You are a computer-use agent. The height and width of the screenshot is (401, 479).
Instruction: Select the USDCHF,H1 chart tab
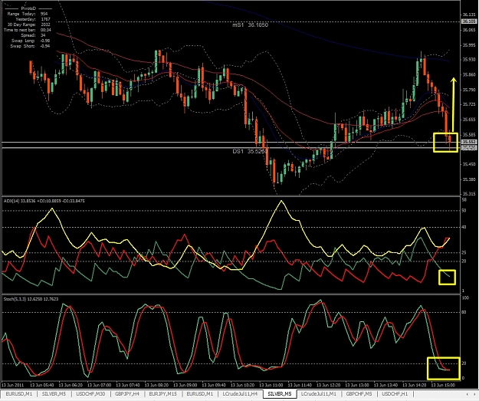pyautogui.click(x=395, y=394)
